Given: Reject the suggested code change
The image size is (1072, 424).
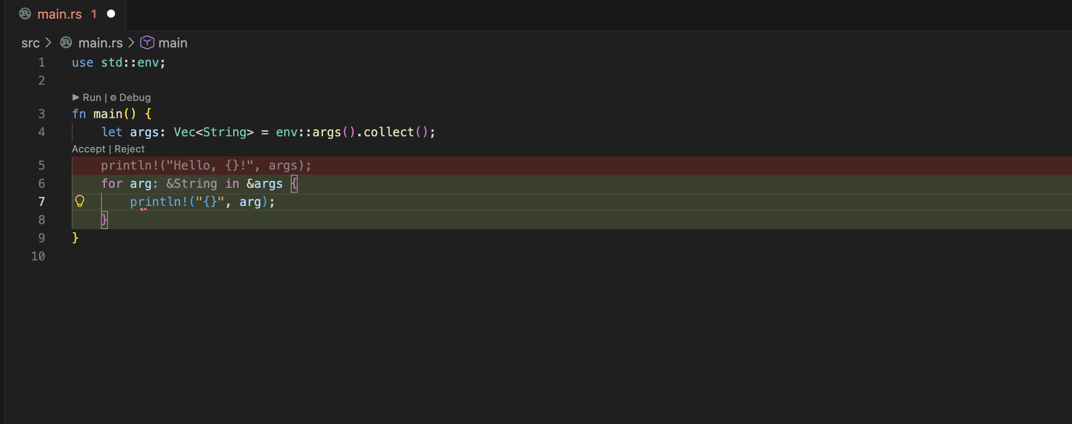Looking at the screenshot, I should (130, 149).
